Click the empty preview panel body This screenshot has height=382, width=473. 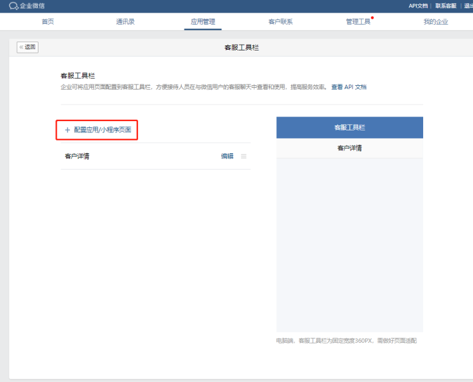[349, 245]
